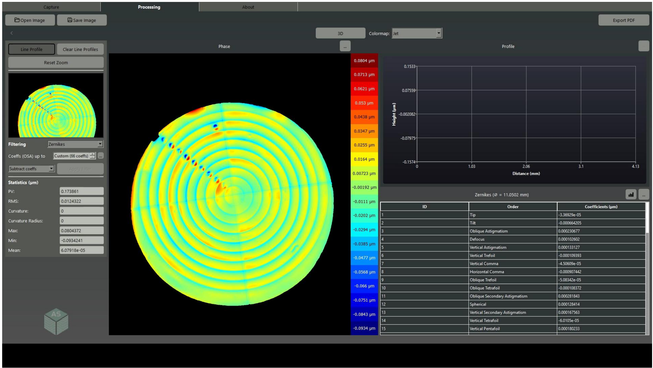Expand the Colormap Jet dropdown

[416, 33]
